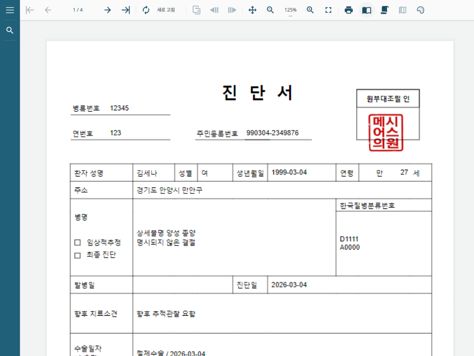Screen dimensions: 474x356
Task: Click the gender value 여
Action: (x=205, y=173)
